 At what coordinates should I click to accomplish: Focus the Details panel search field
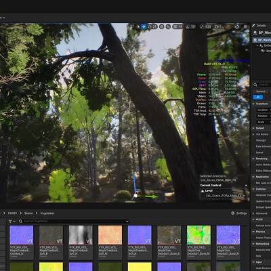[x=264, y=85]
